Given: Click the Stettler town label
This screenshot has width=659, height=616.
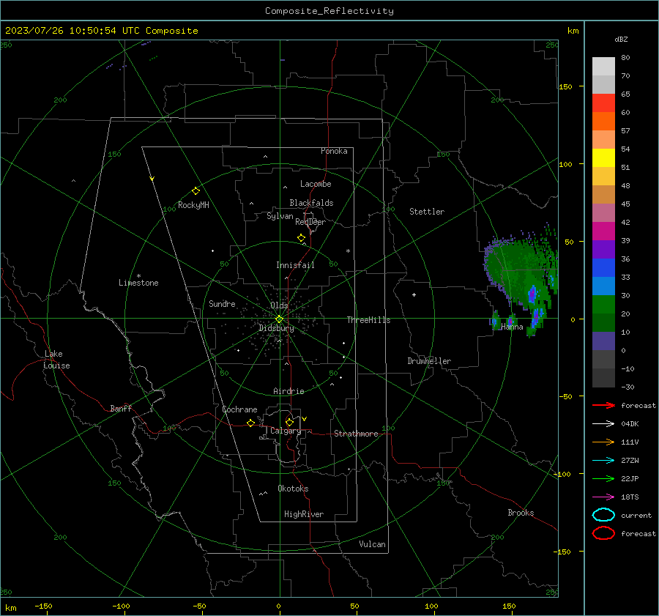Looking at the screenshot, I should click(427, 212).
